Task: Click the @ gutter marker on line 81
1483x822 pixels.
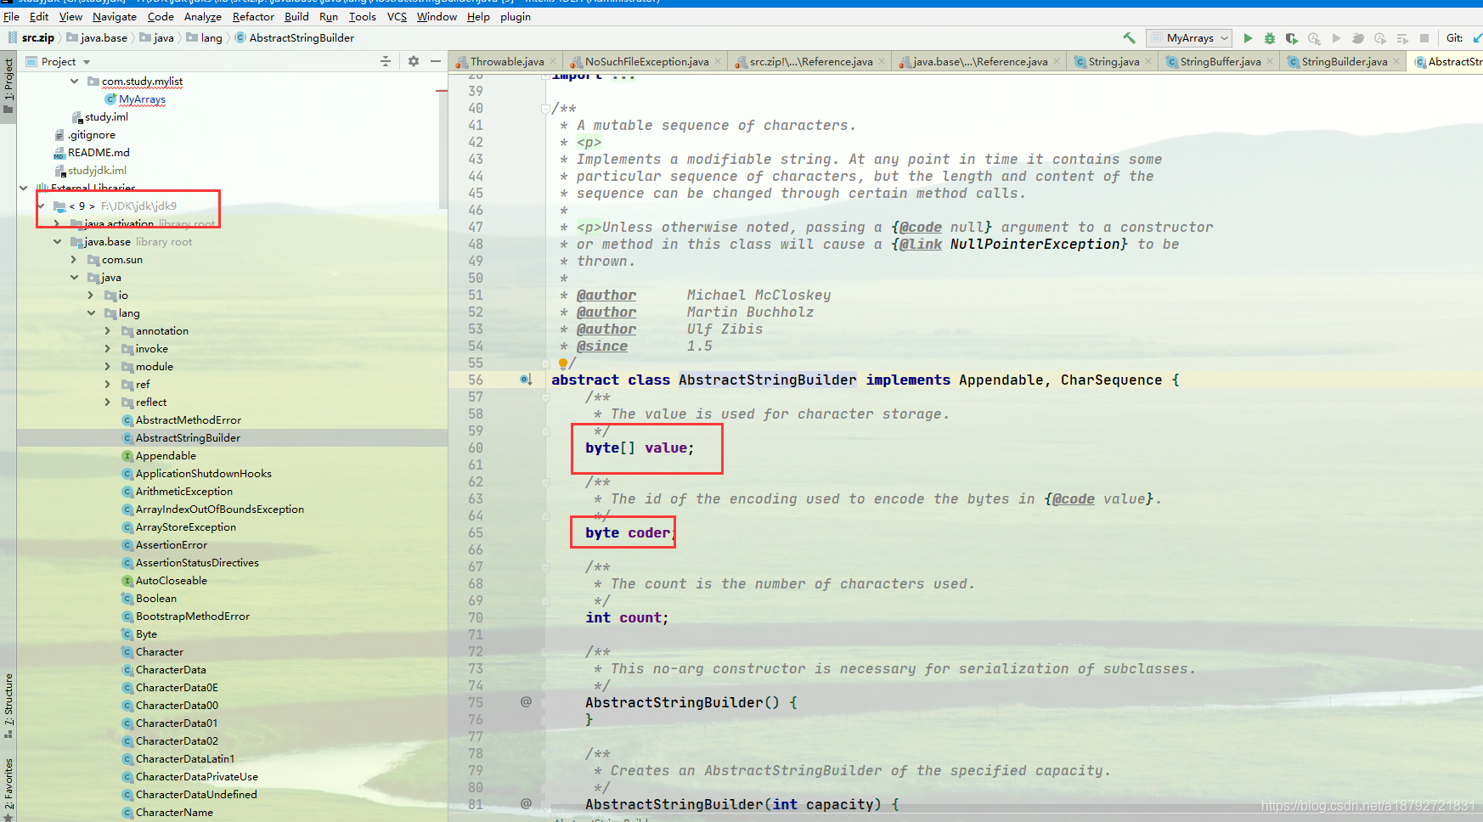Action: coord(526,803)
